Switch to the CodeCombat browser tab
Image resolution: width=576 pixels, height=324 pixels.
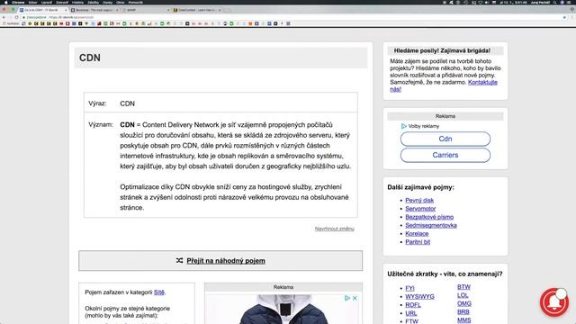coord(197,10)
